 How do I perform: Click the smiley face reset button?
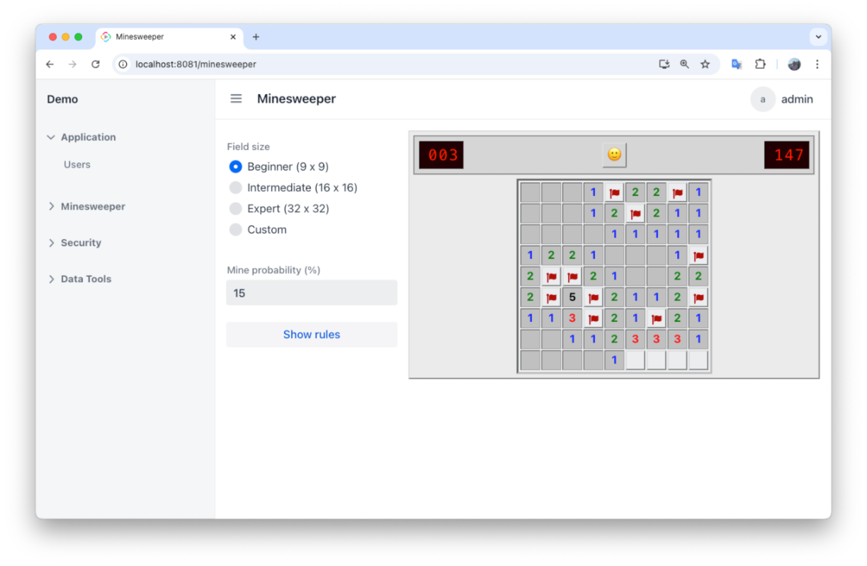[x=614, y=154]
